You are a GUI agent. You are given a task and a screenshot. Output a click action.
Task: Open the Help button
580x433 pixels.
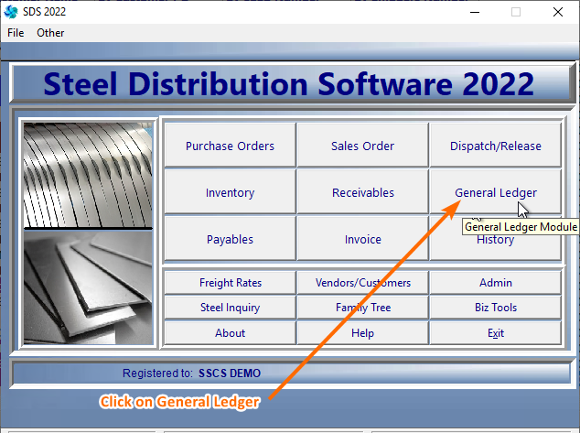coord(362,332)
